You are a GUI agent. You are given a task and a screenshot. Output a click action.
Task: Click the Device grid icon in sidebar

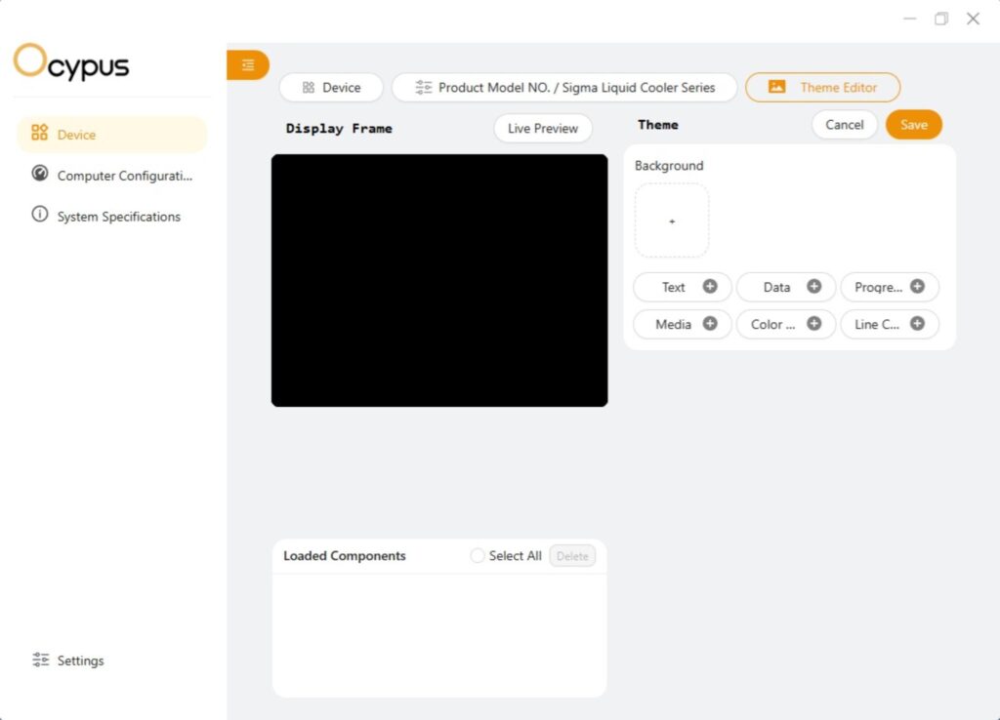click(39, 132)
